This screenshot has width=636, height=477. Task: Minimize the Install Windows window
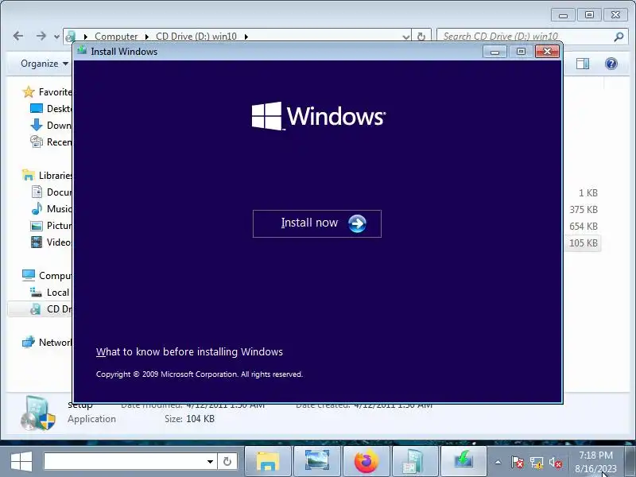(494, 52)
